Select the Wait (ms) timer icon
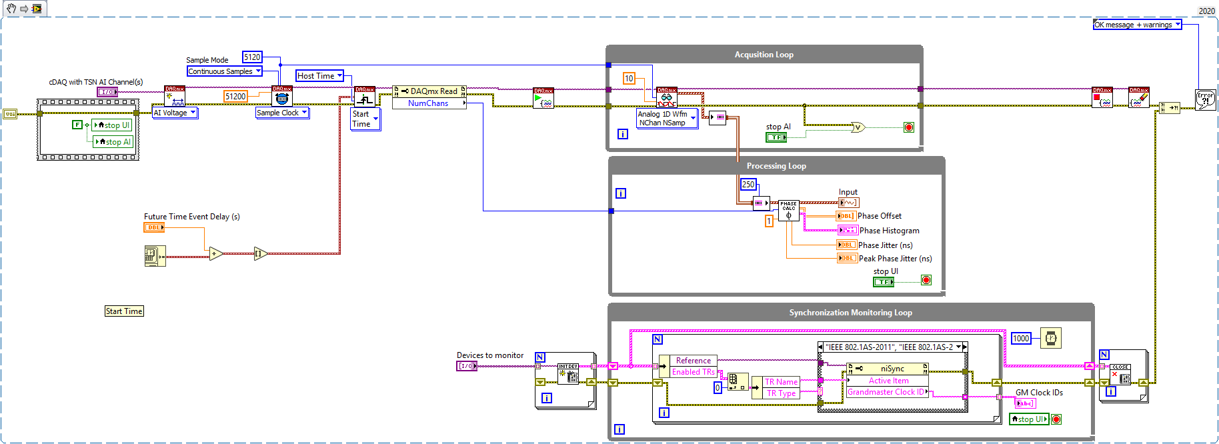Image resolution: width=1219 pixels, height=444 pixels. (x=1051, y=338)
